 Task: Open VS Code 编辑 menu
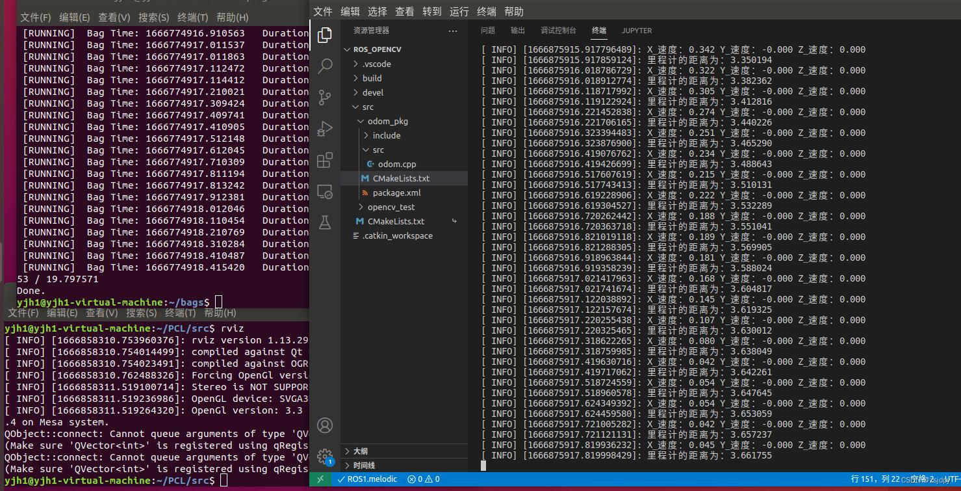click(350, 12)
